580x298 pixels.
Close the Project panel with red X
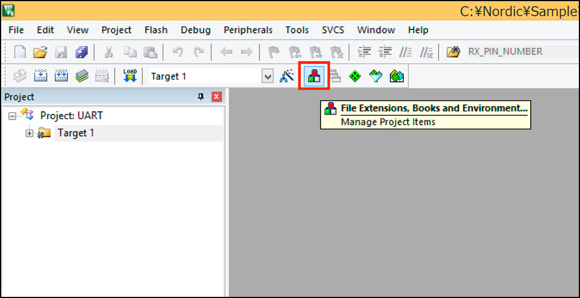217,97
